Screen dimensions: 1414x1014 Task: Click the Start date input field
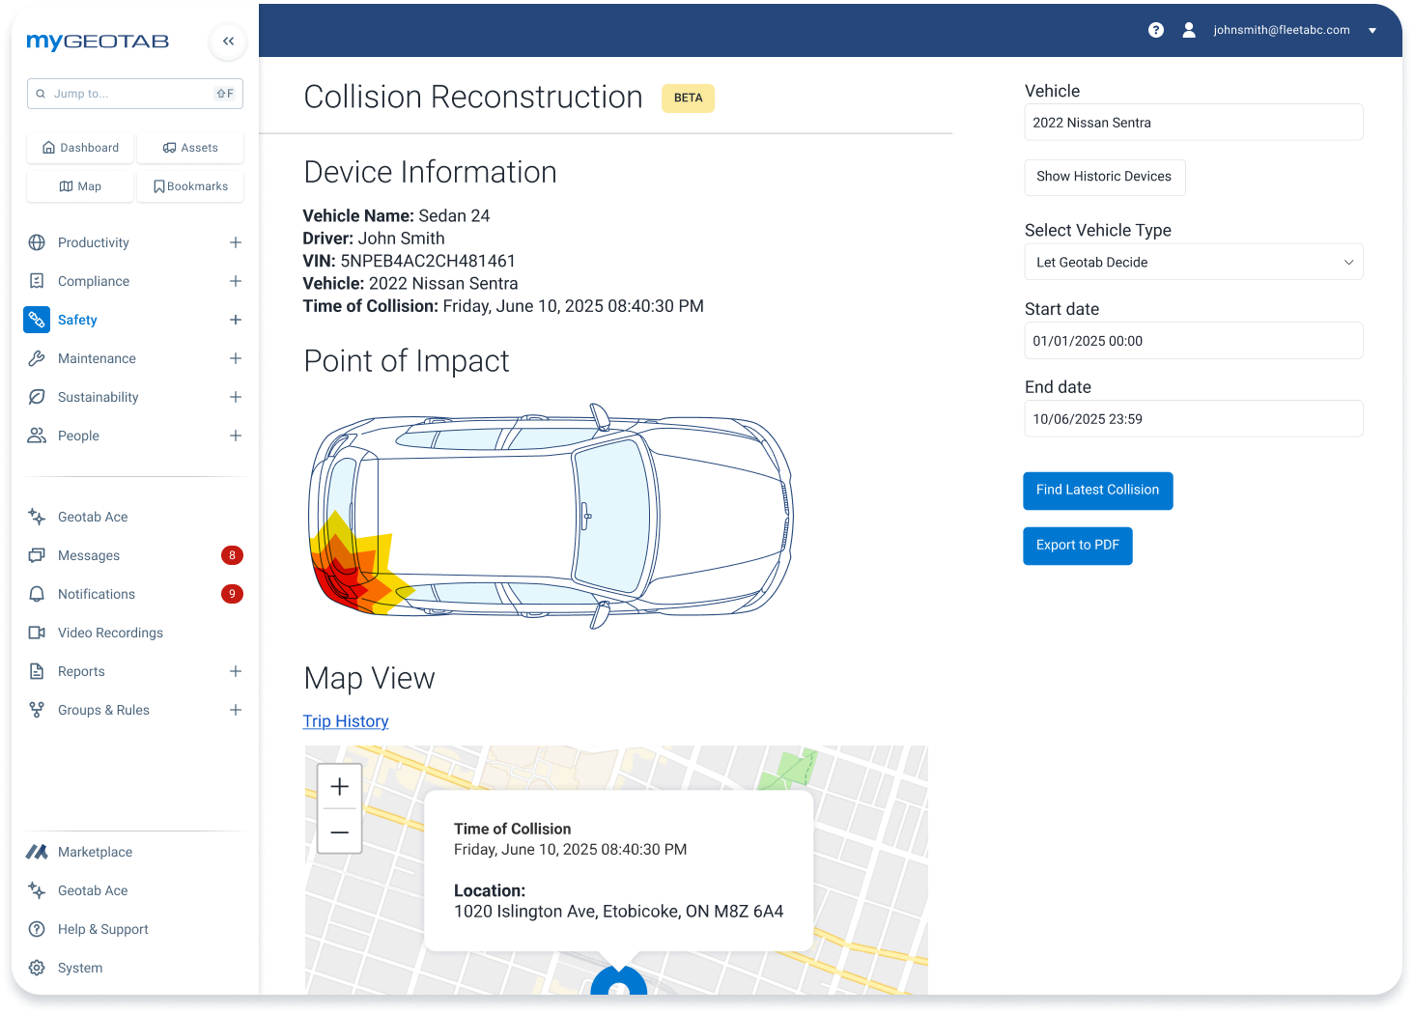pos(1193,341)
